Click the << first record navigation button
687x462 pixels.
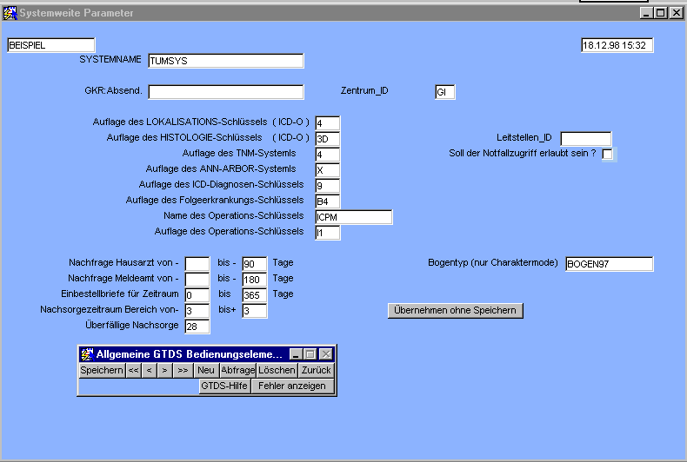[134, 370]
